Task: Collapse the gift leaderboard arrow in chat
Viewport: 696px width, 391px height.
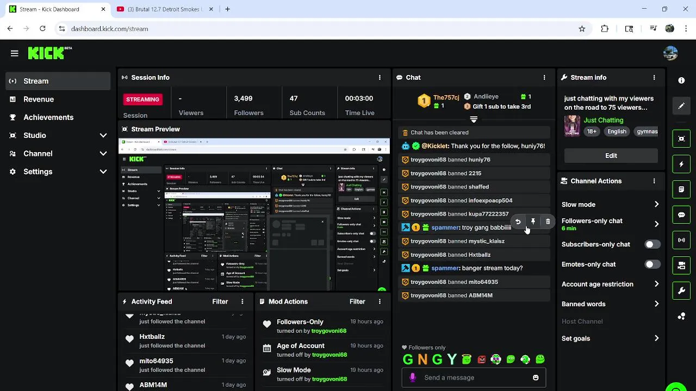Action: (x=474, y=119)
